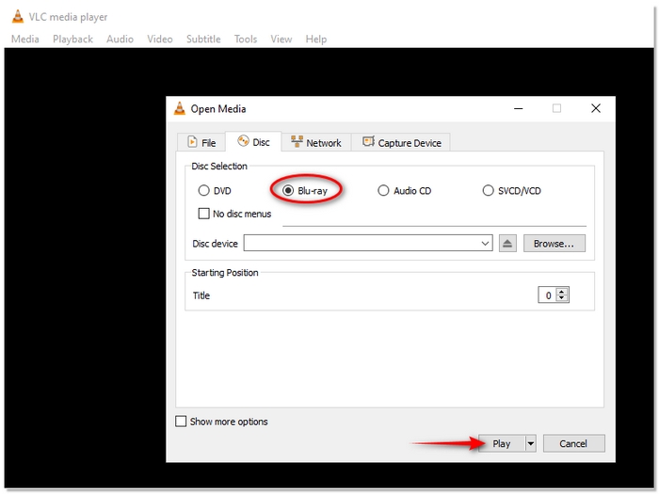The height and width of the screenshot is (494, 659).
Task: Open the Subtitle menu
Action: click(203, 40)
